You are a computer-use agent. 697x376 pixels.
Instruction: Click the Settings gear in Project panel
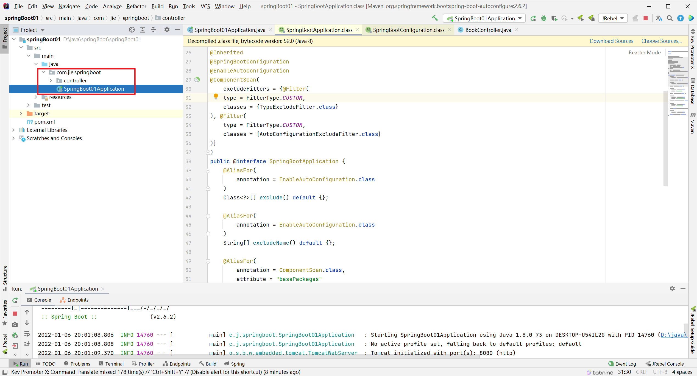tap(167, 30)
